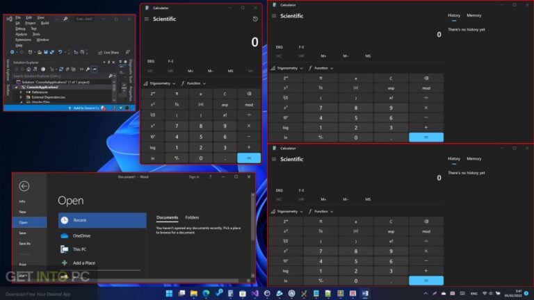
Task: Toggle DEG angle mode in the lower-right Calculator
Action: pyautogui.click(x=280, y=190)
